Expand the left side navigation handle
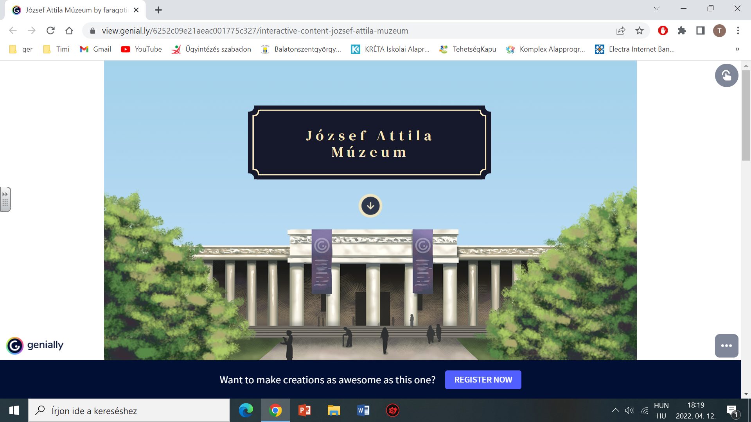The height and width of the screenshot is (422, 751). [5, 199]
